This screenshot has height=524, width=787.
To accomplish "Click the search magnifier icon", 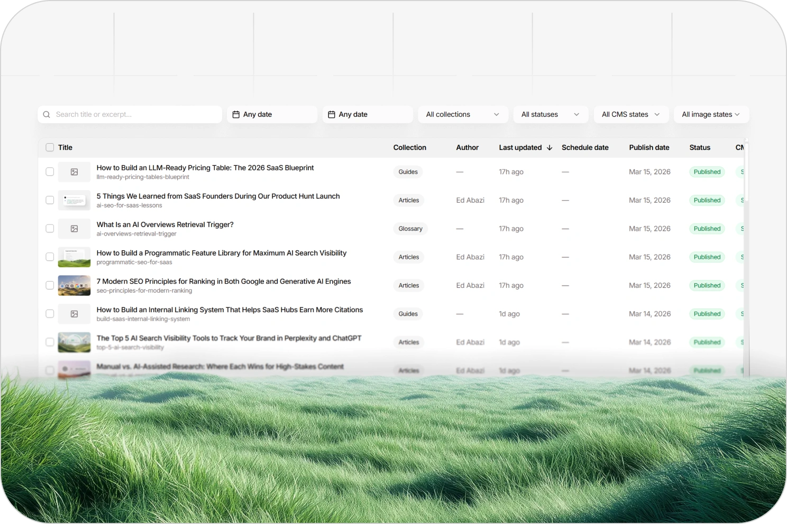I will [x=47, y=114].
